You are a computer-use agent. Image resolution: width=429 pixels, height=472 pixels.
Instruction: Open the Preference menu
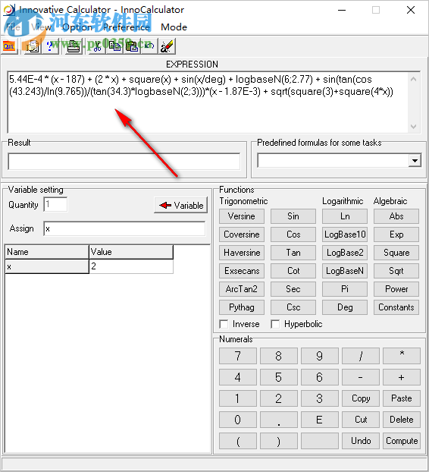[x=127, y=27]
